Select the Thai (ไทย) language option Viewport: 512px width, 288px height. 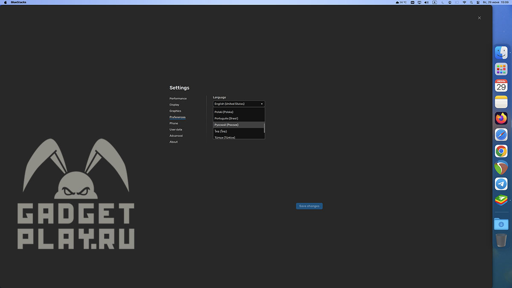pyautogui.click(x=239, y=131)
